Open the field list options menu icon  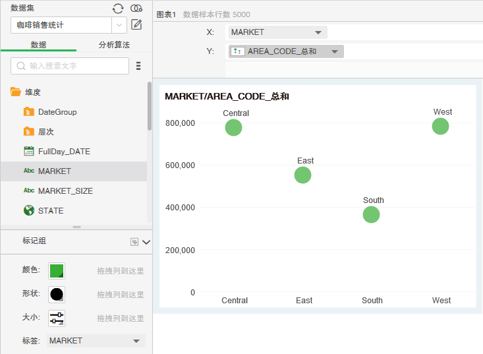click(138, 66)
